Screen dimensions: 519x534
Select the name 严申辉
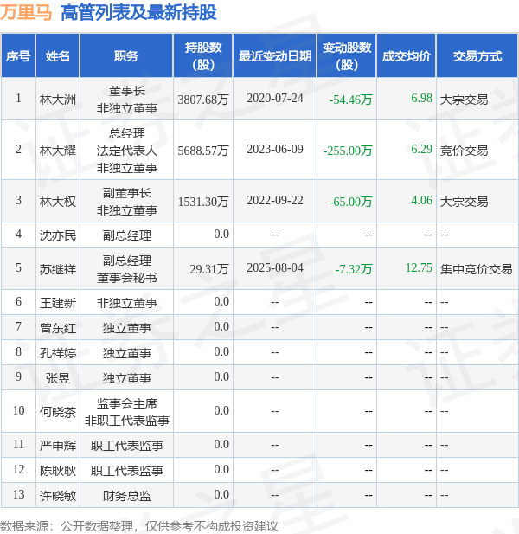(57, 446)
